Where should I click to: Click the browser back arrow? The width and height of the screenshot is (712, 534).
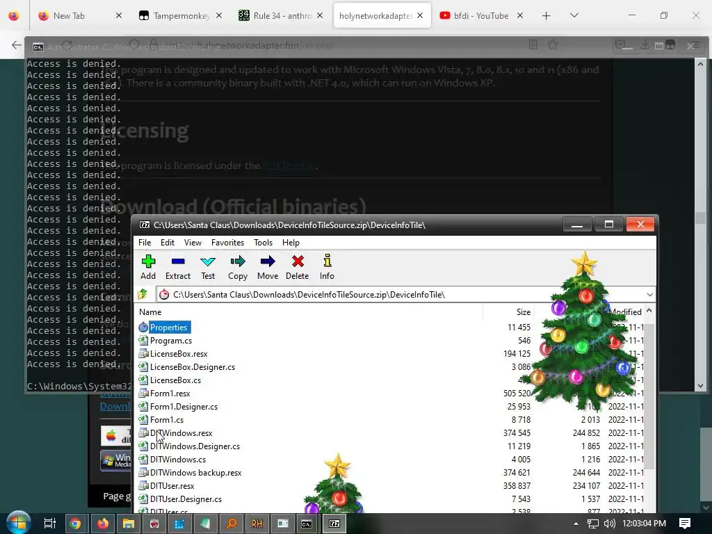(17, 44)
